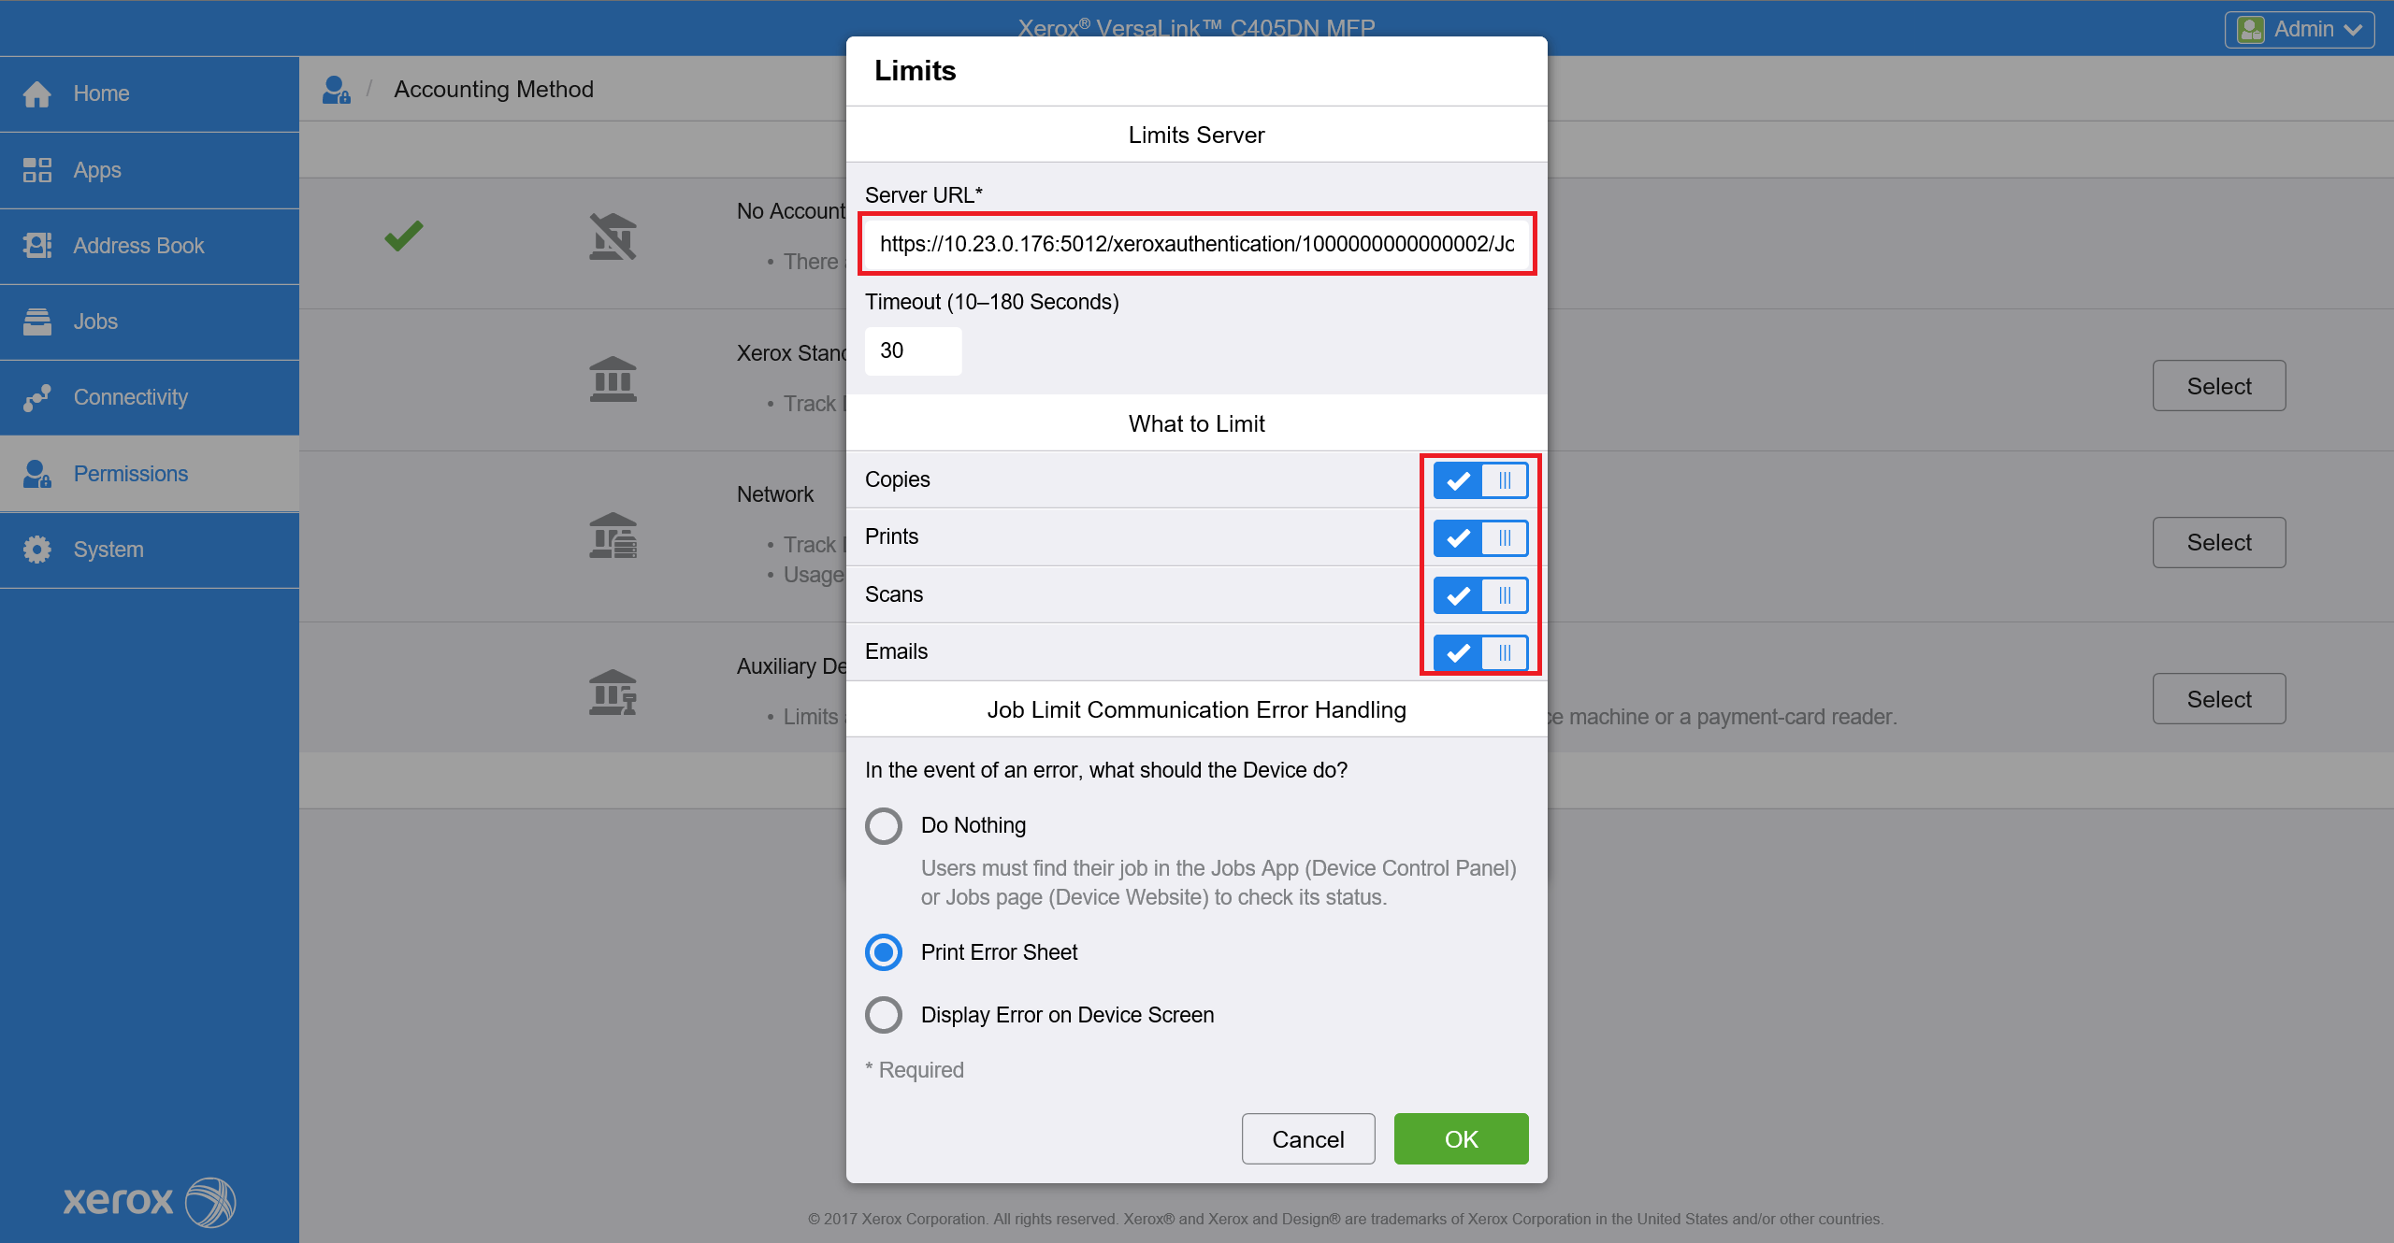Disable the Emails limit switch

click(1479, 652)
